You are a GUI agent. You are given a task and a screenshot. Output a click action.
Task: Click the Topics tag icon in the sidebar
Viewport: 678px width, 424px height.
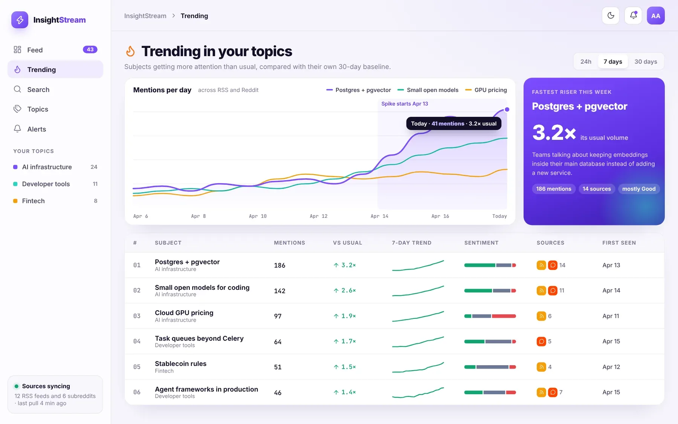point(17,109)
